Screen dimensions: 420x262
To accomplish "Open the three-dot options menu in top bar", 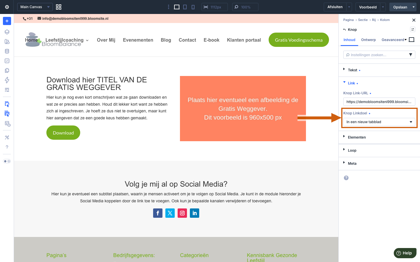I will pos(168,7).
